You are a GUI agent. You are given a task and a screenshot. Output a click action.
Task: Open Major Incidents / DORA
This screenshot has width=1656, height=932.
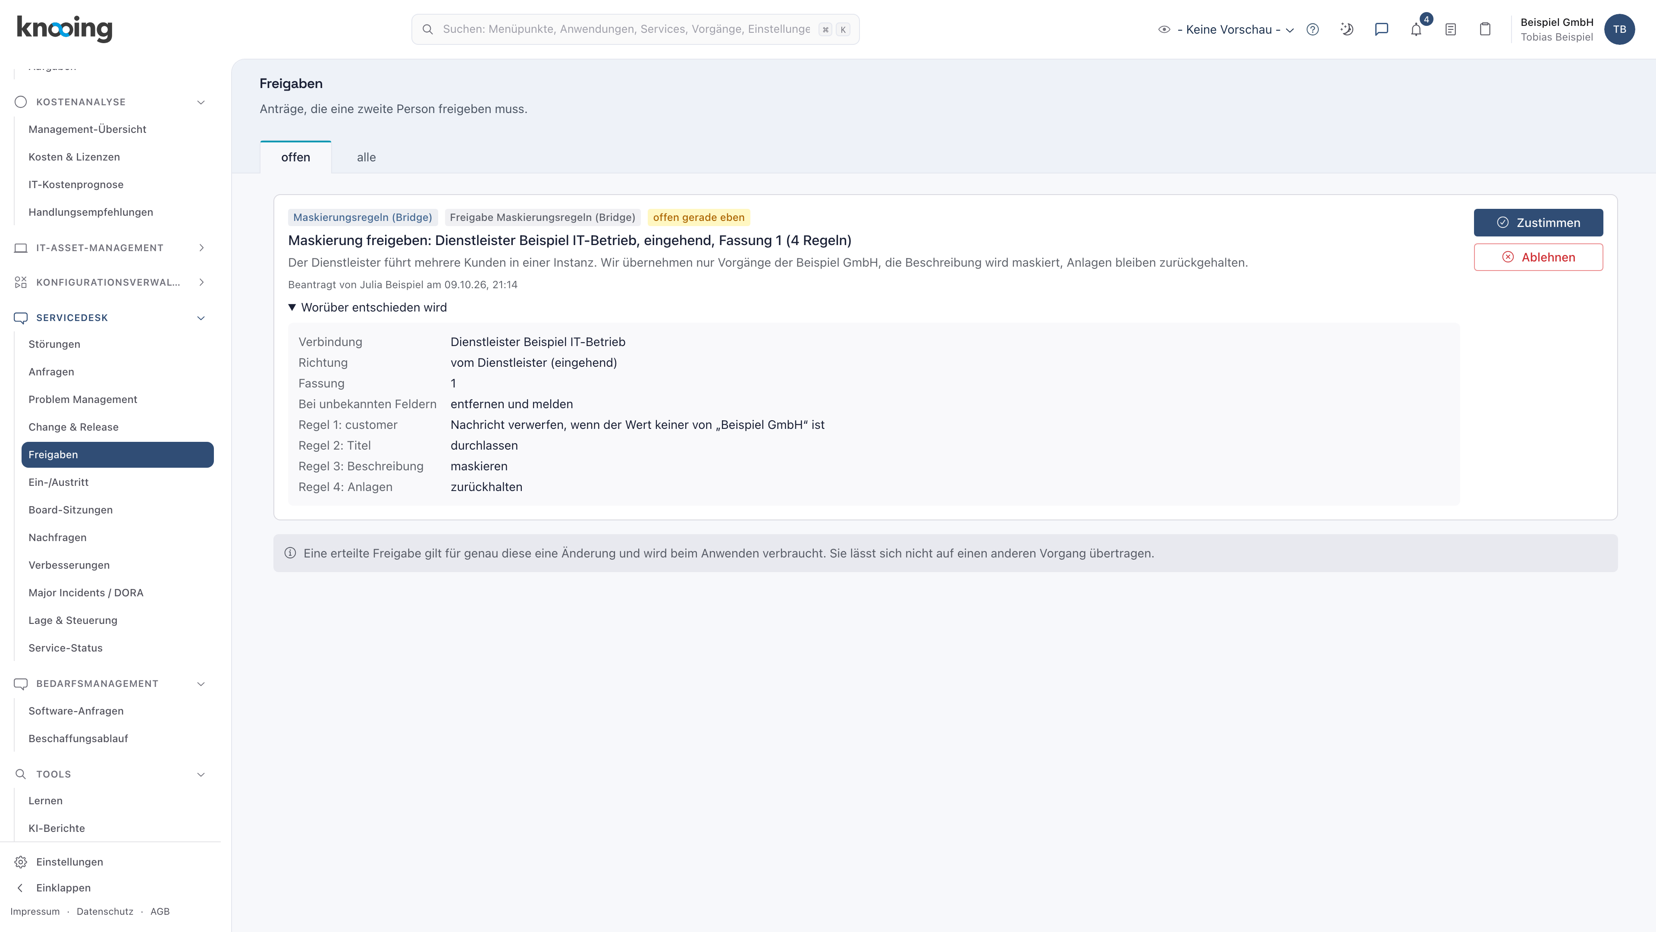tap(118, 592)
